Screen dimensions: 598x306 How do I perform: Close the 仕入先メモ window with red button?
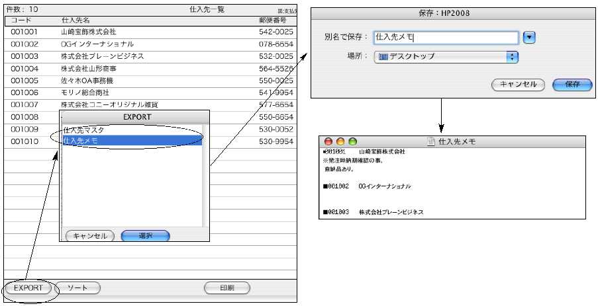328,141
